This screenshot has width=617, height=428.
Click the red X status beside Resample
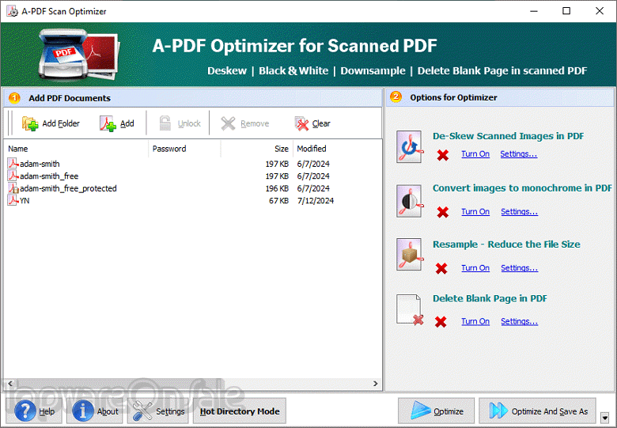(x=441, y=268)
